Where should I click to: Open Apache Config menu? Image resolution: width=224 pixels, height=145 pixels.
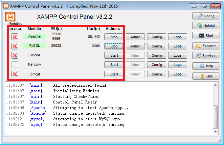point(157,37)
